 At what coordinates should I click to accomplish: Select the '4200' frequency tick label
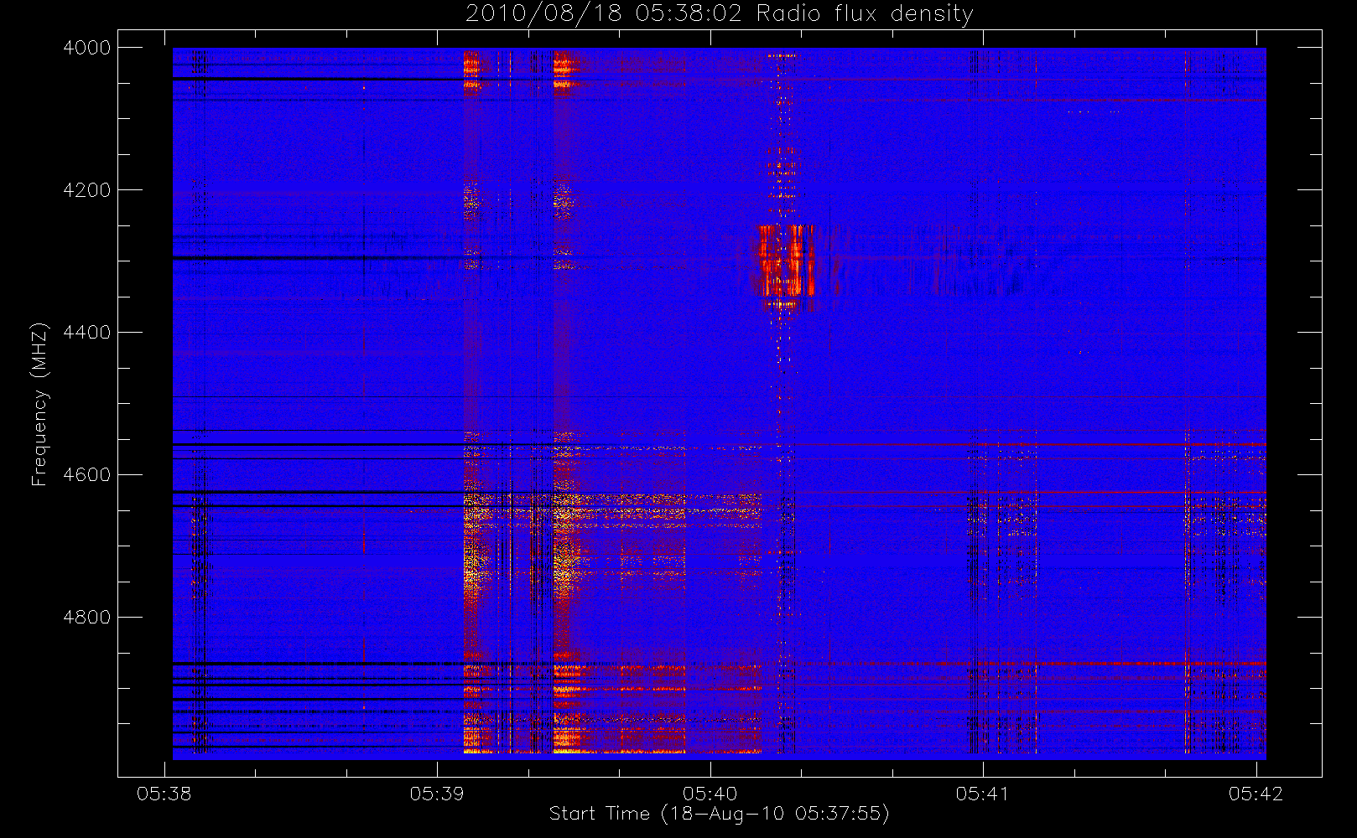point(87,190)
